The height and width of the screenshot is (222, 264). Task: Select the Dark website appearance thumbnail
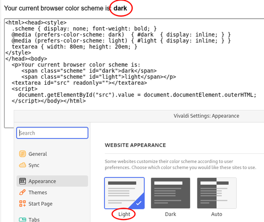(171, 193)
